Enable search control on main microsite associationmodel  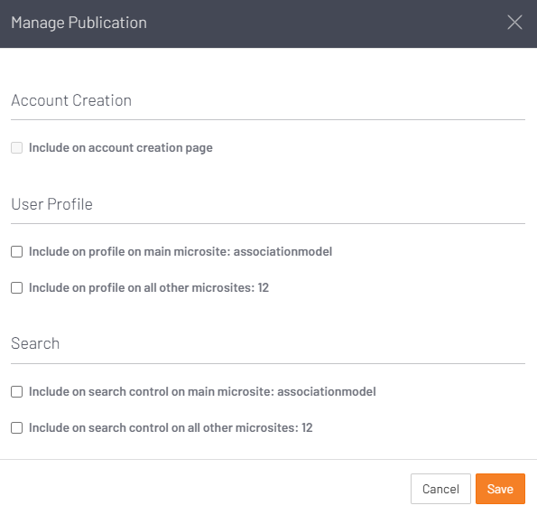pyautogui.click(x=17, y=391)
